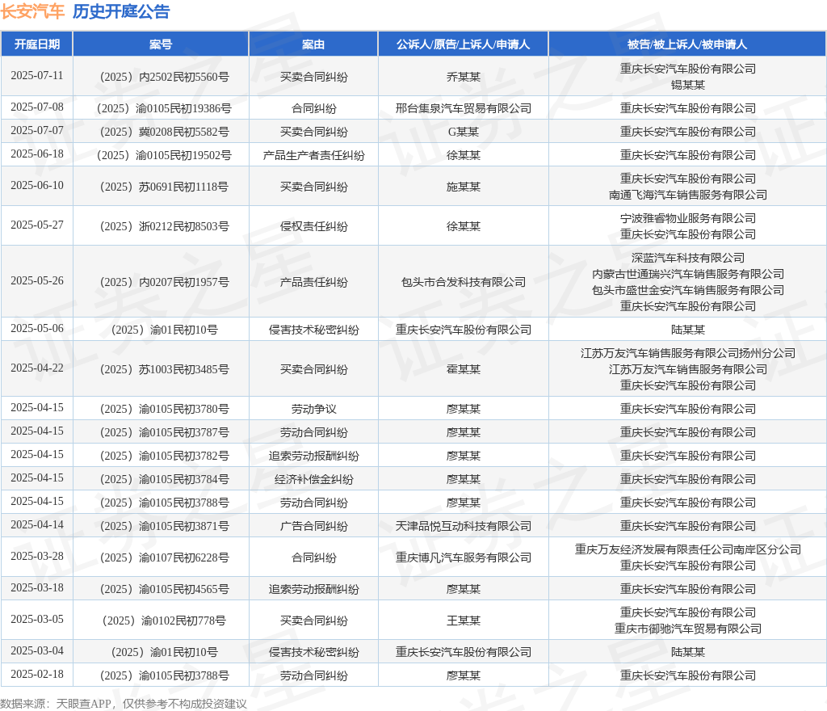Viewport: 827px width, 711px height.
Task: Click the date 2025-04-22
Action: (37, 368)
